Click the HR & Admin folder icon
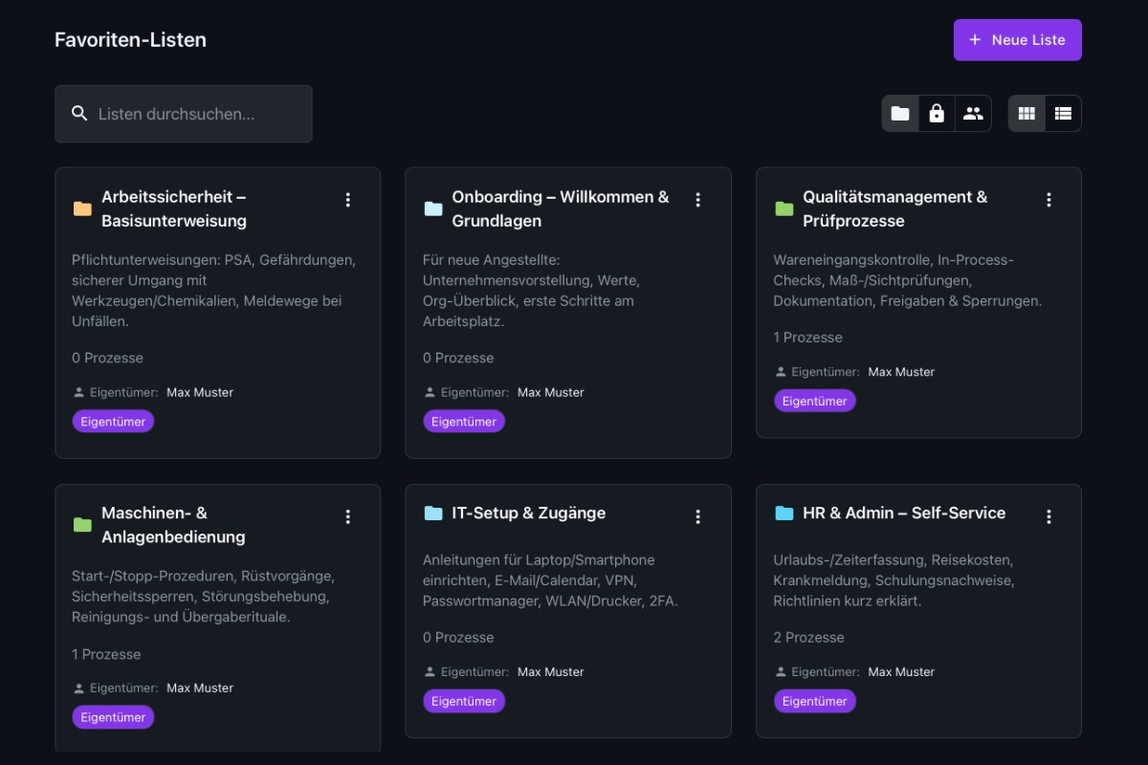The image size is (1148, 765). (784, 514)
